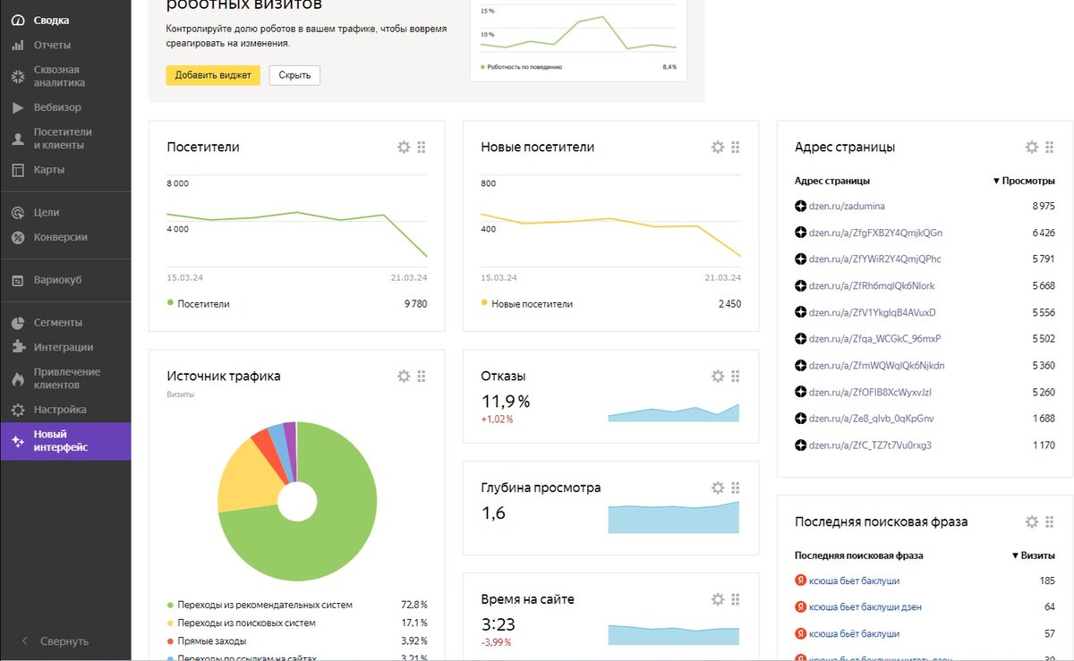
Task: Click the Роботность по поведению chart thumbnail
Action: tap(578, 38)
